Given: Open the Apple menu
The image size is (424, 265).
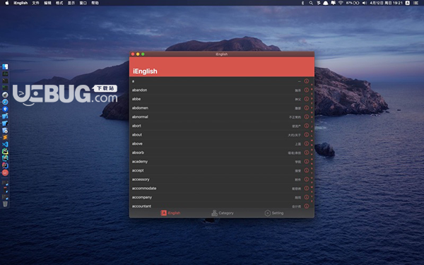Looking at the screenshot, I should tap(7, 3).
